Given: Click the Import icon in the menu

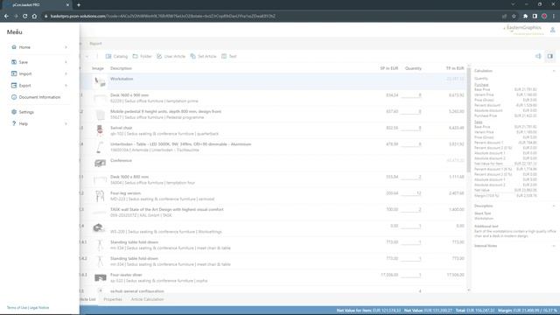Looking at the screenshot, I should [14, 73].
